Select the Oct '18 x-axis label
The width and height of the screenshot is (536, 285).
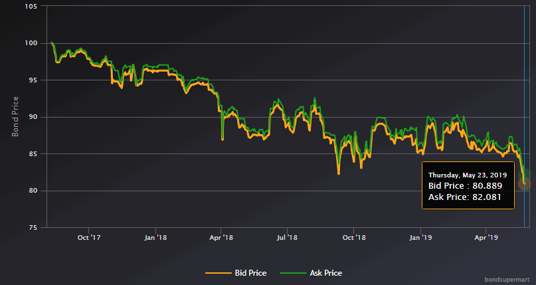tap(354, 237)
